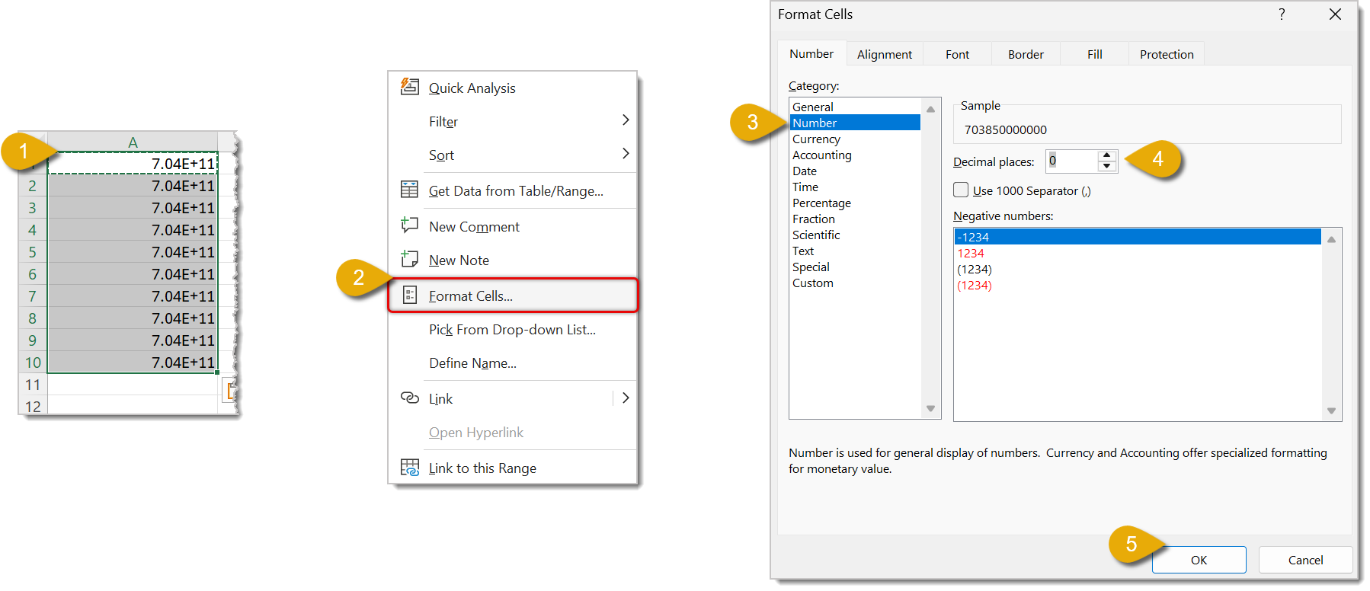Click the Format Cells dialog help icon

(x=1282, y=14)
